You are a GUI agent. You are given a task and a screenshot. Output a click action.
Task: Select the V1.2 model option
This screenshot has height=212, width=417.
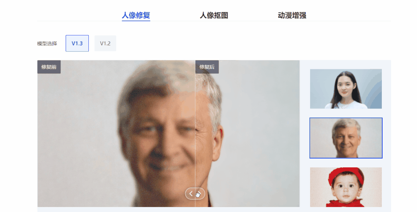pyautogui.click(x=105, y=43)
